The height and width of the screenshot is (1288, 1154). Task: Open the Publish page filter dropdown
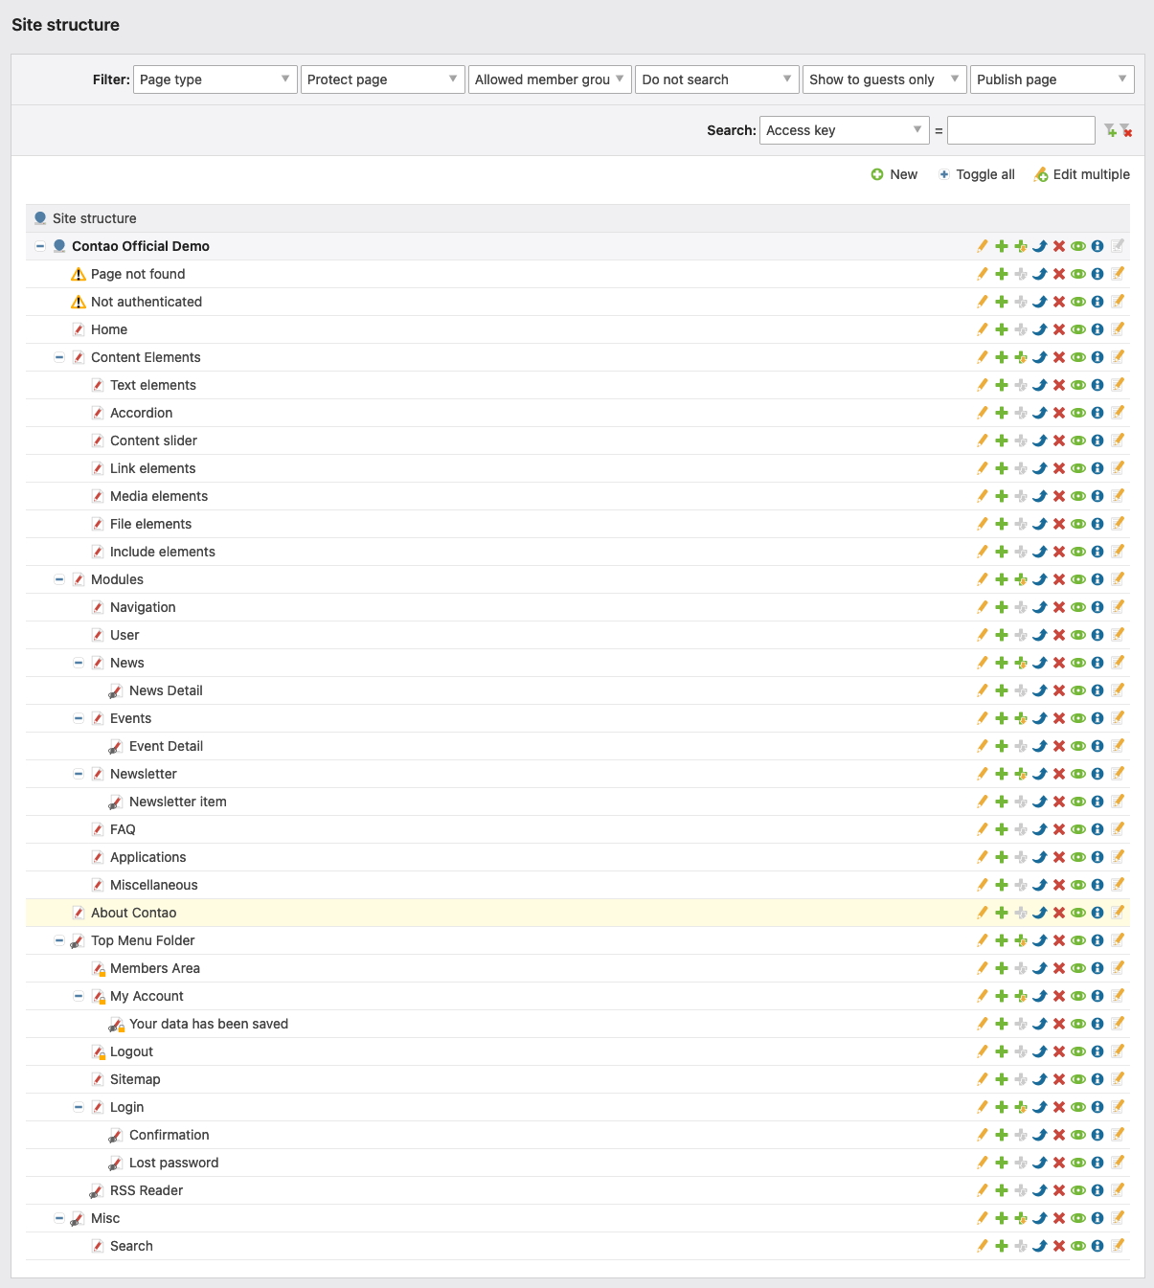pos(1052,79)
